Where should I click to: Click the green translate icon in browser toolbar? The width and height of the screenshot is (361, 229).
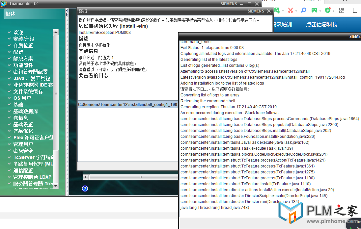coord(277,10)
